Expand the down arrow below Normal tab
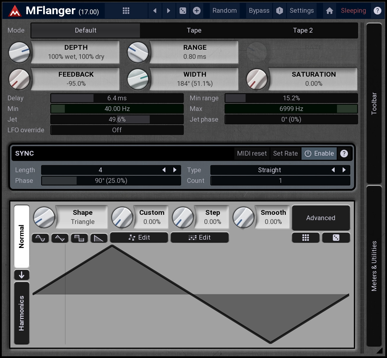The width and height of the screenshot is (387, 358). 22,275
